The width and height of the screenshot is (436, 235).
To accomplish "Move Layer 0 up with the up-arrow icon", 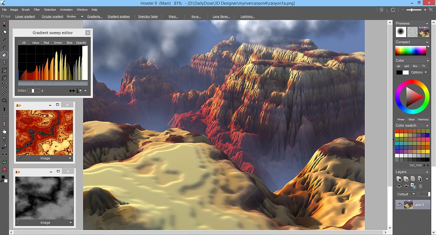I will (399, 186).
